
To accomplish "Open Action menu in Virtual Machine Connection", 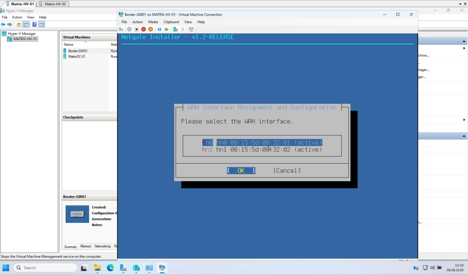I will coord(137,22).
